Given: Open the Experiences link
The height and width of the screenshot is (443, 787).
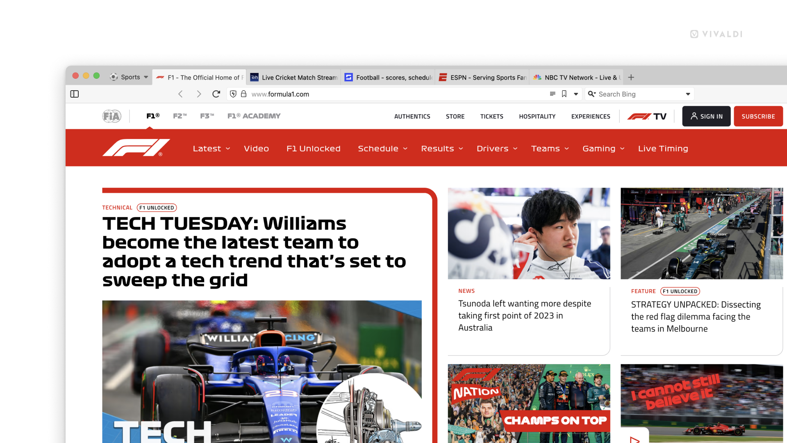Looking at the screenshot, I should [x=591, y=116].
